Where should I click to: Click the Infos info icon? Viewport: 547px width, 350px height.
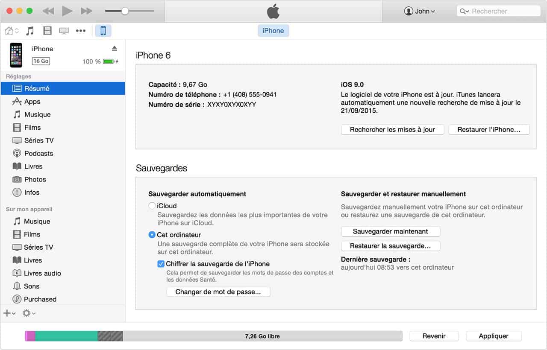(x=17, y=192)
